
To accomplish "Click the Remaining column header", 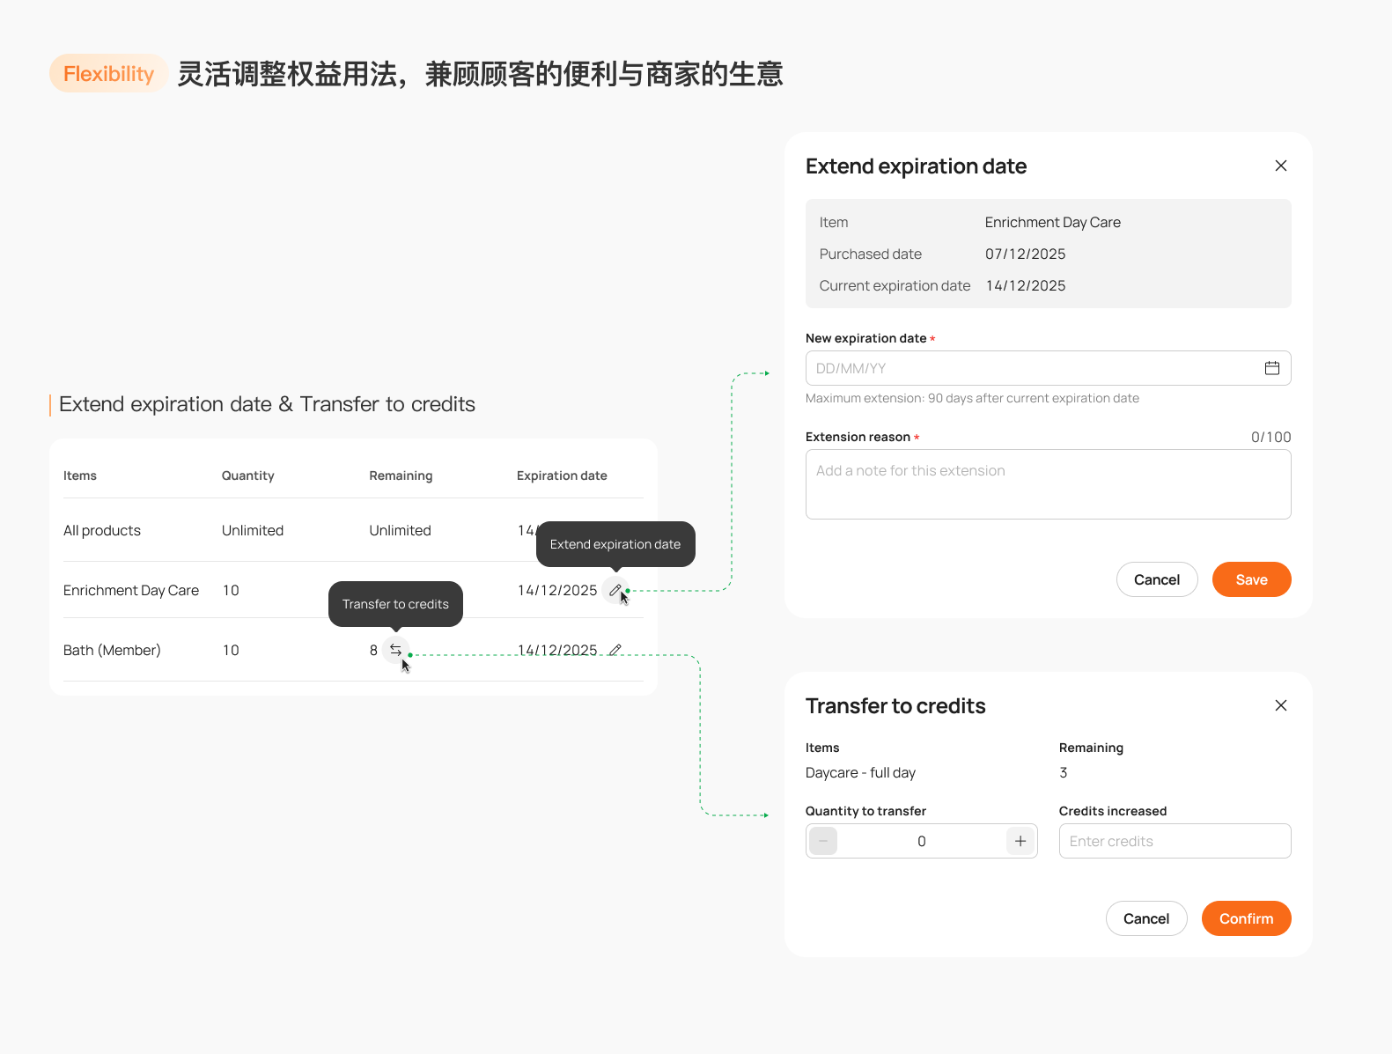I will pos(401,475).
